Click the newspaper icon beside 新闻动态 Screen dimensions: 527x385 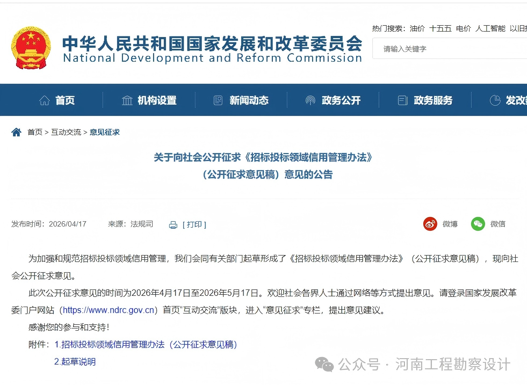[218, 100]
